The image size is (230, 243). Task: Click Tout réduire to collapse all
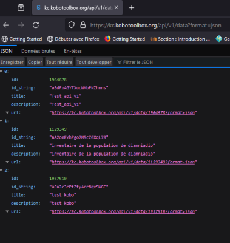pos(59,62)
